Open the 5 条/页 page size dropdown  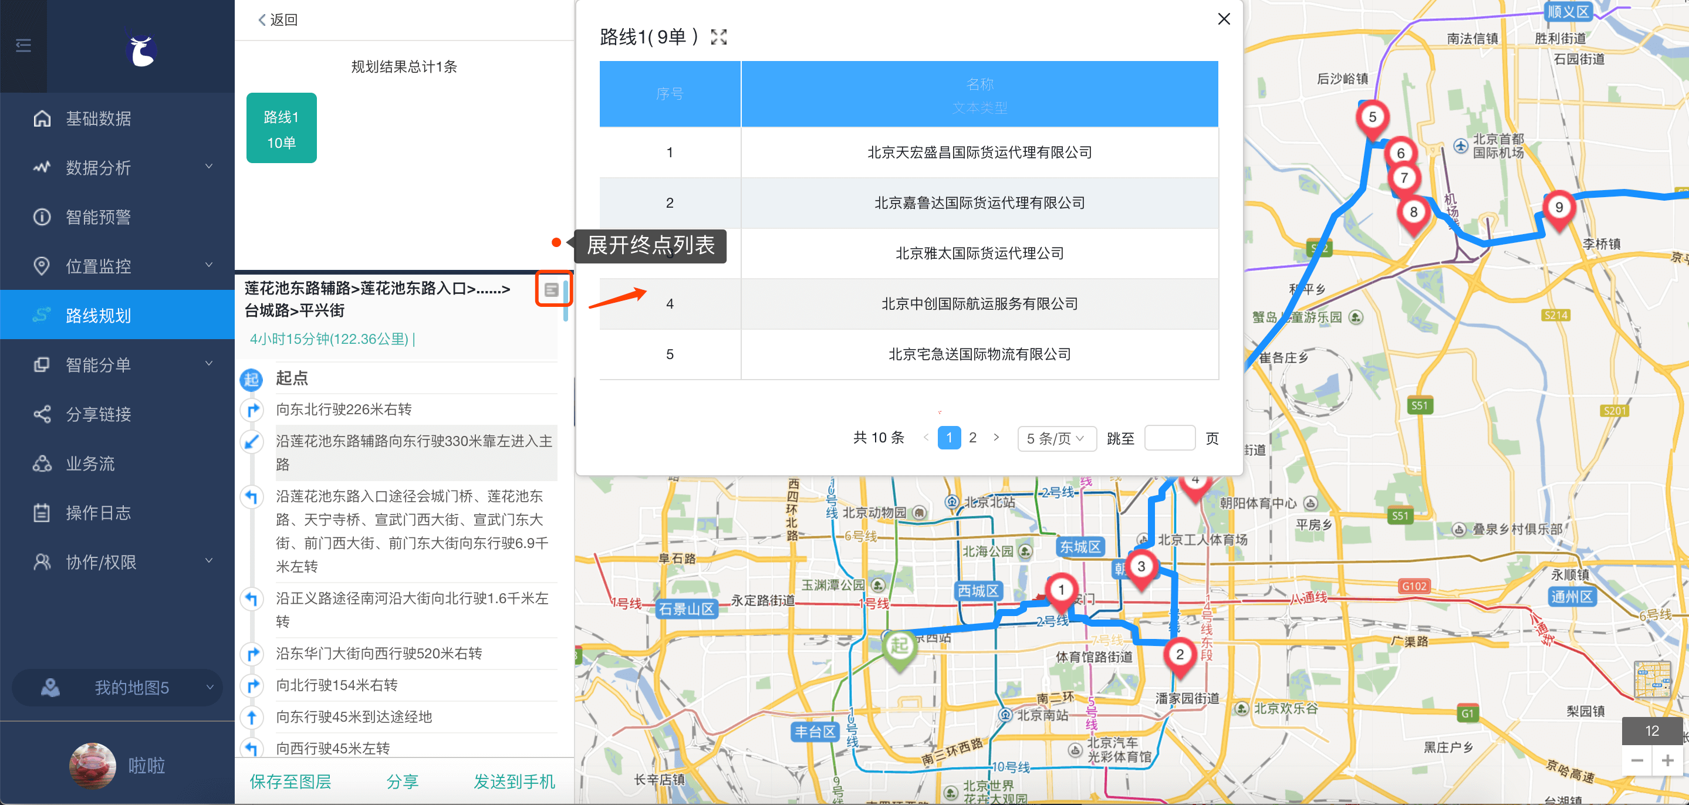(x=1056, y=438)
